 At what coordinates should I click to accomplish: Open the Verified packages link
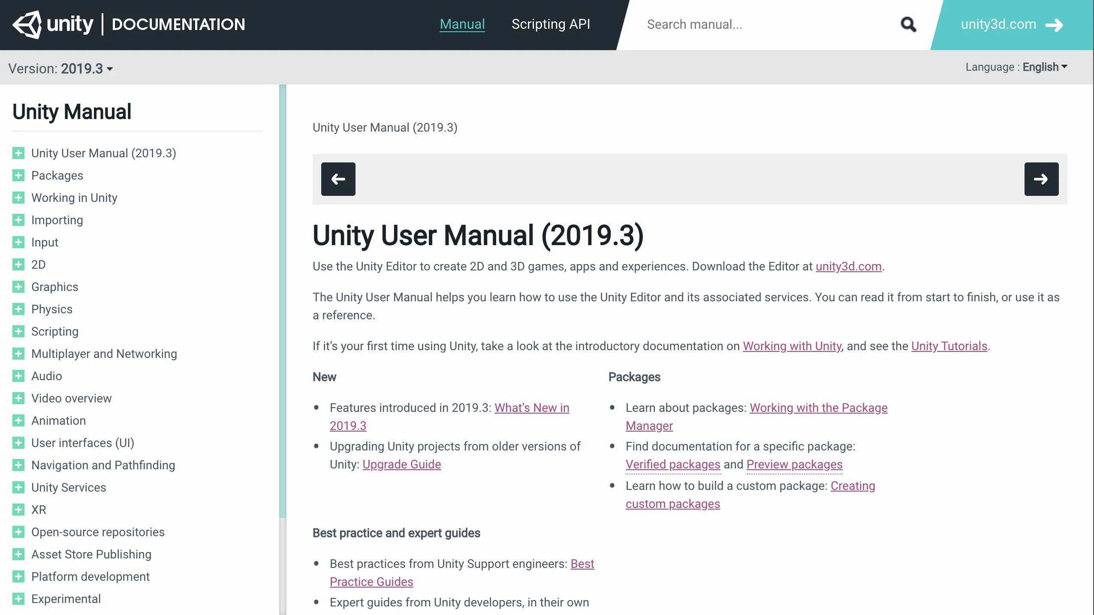673,464
